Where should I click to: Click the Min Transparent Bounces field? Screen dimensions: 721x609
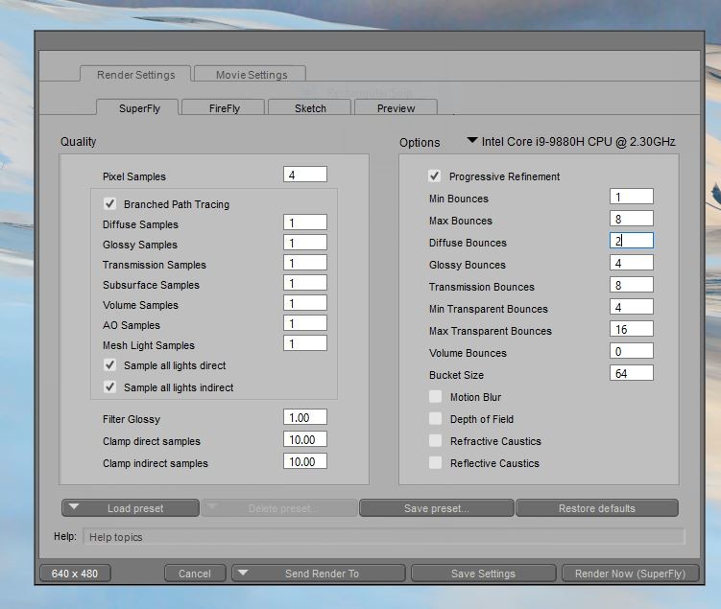tap(632, 307)
